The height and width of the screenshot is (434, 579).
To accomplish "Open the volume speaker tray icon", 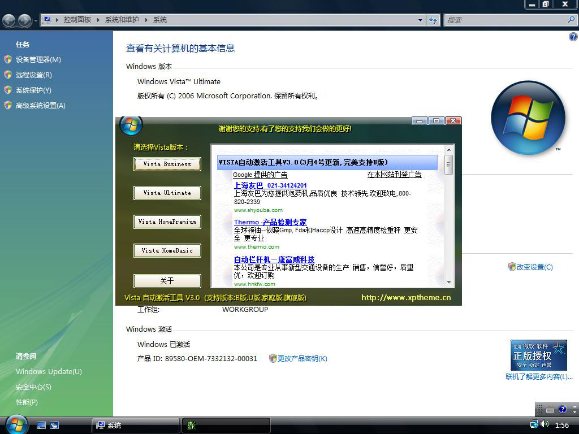I will [x=545, y=424].
